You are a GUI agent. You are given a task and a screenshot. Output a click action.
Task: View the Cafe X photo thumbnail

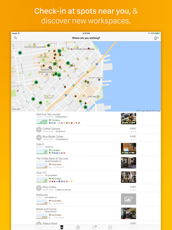point(128,149)
